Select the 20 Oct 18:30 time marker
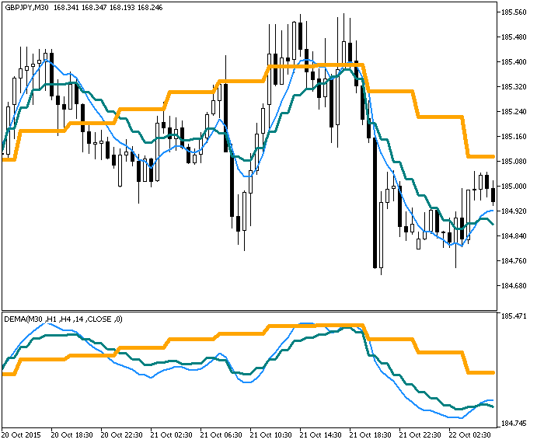537x443 pixels. pos(72,434)
